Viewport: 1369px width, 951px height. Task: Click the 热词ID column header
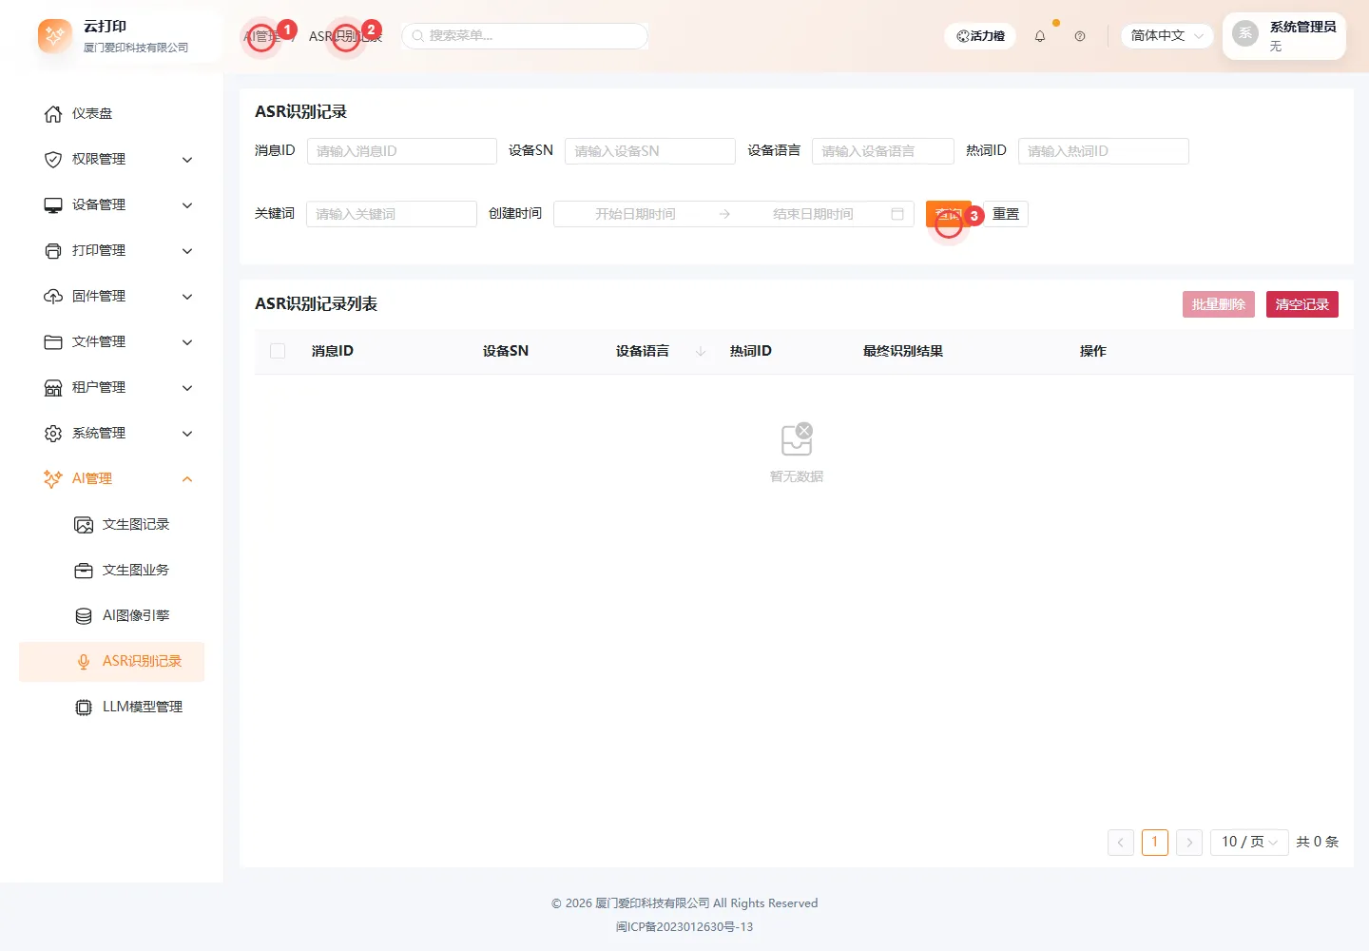tap(751, 352)
